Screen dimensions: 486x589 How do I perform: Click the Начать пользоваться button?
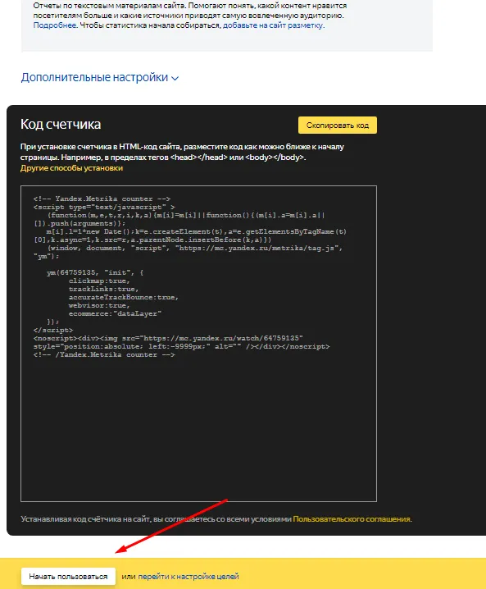pos(68,576)
